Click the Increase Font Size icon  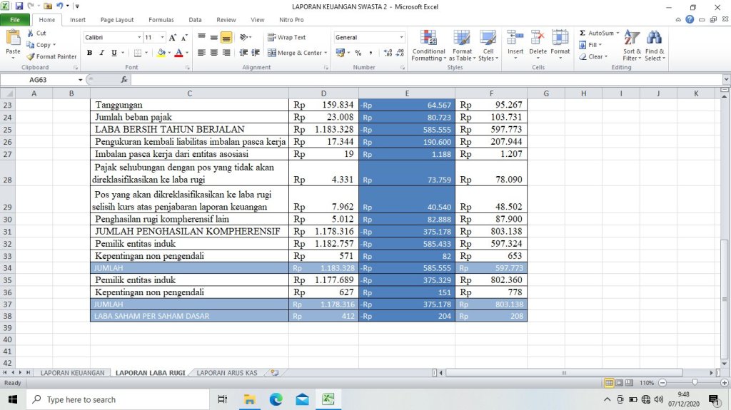point(173,37)
